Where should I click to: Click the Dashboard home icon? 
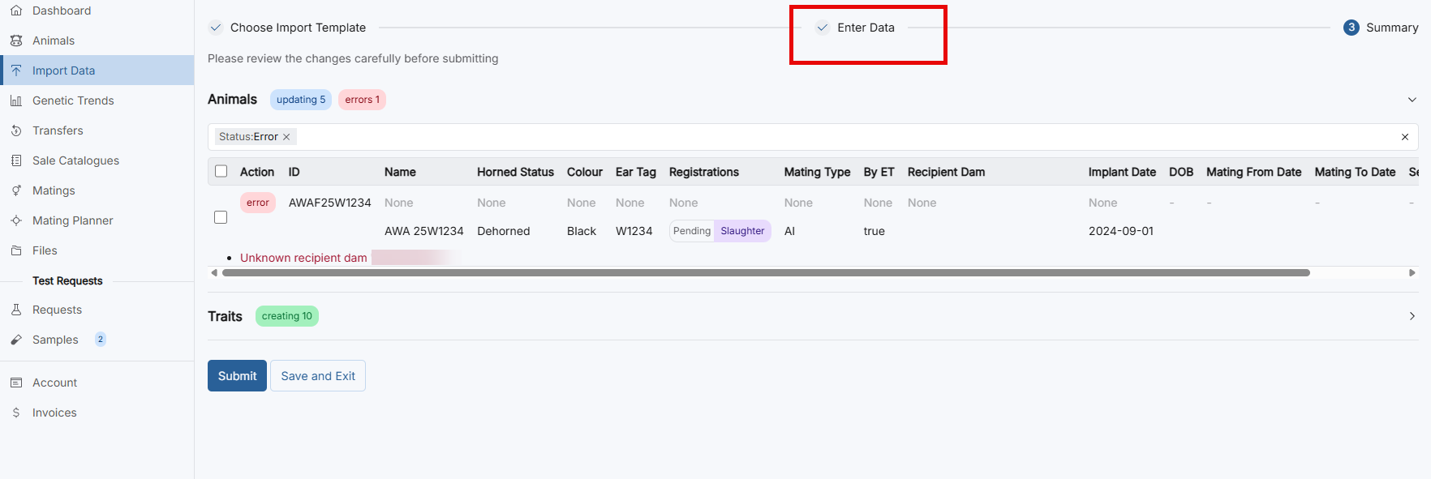pyautogui.click(x=16, y=11)
